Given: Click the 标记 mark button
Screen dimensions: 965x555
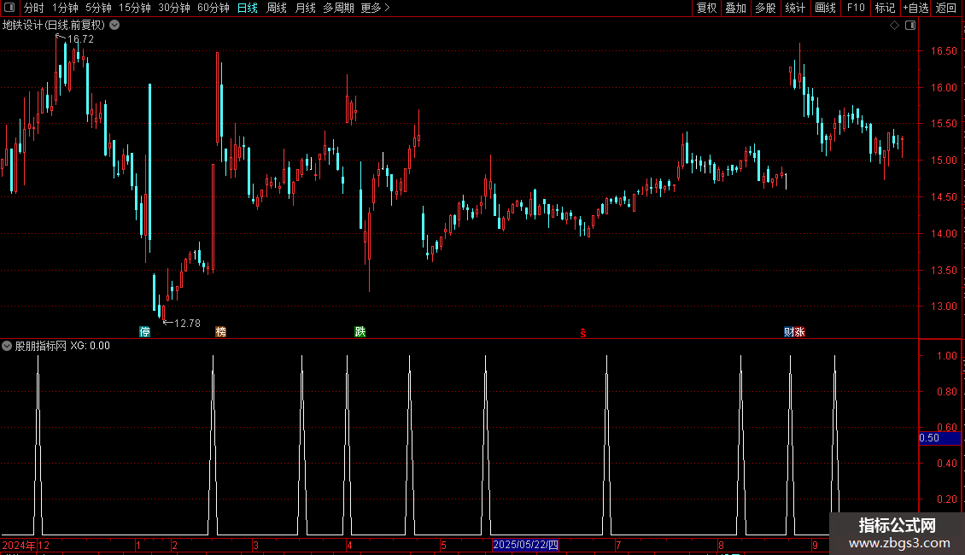Looking at the screenshot, I should [885, 8].
